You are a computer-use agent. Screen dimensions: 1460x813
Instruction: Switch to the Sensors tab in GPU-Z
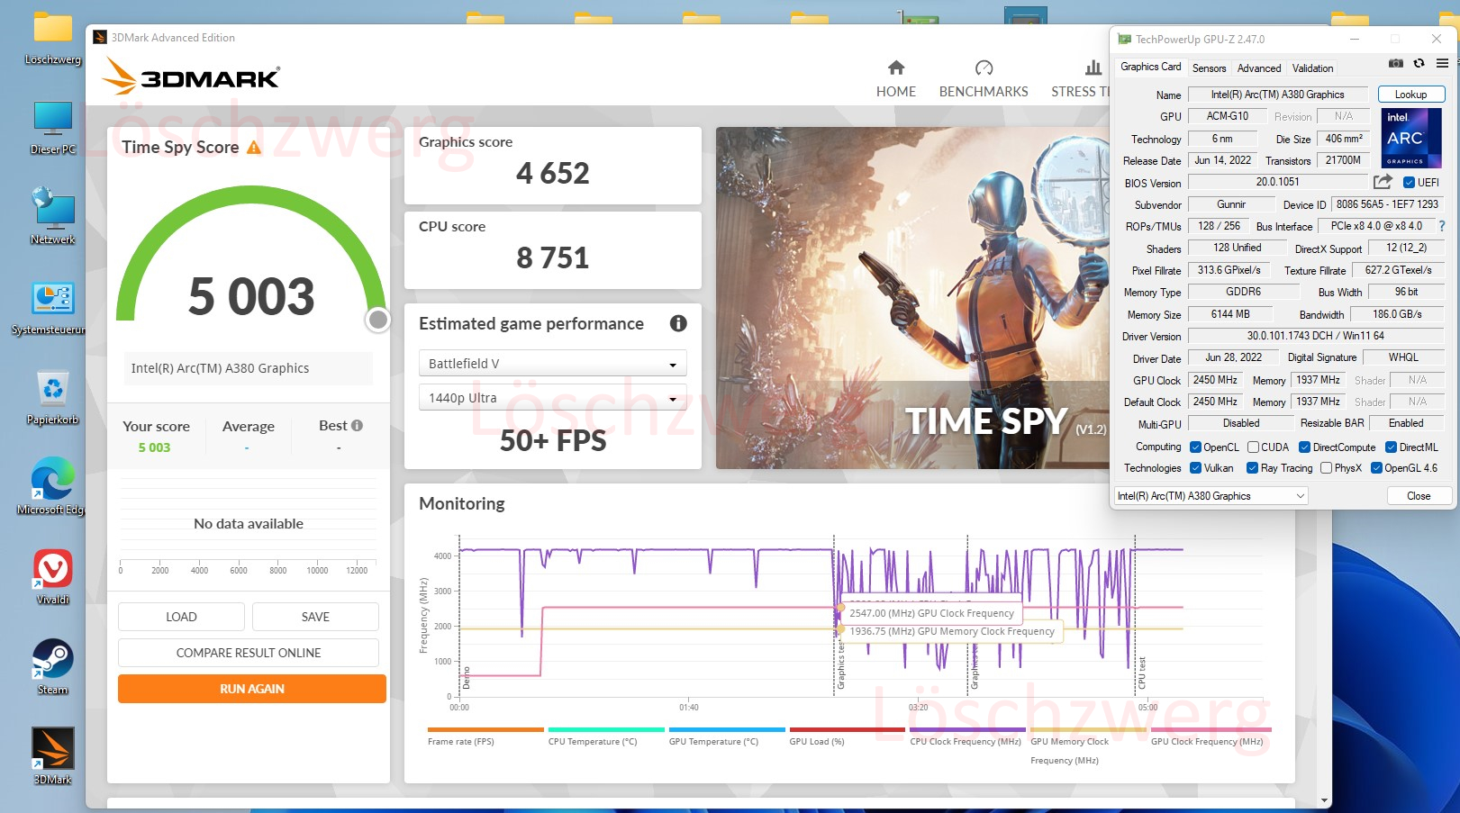click(1209, 68)
